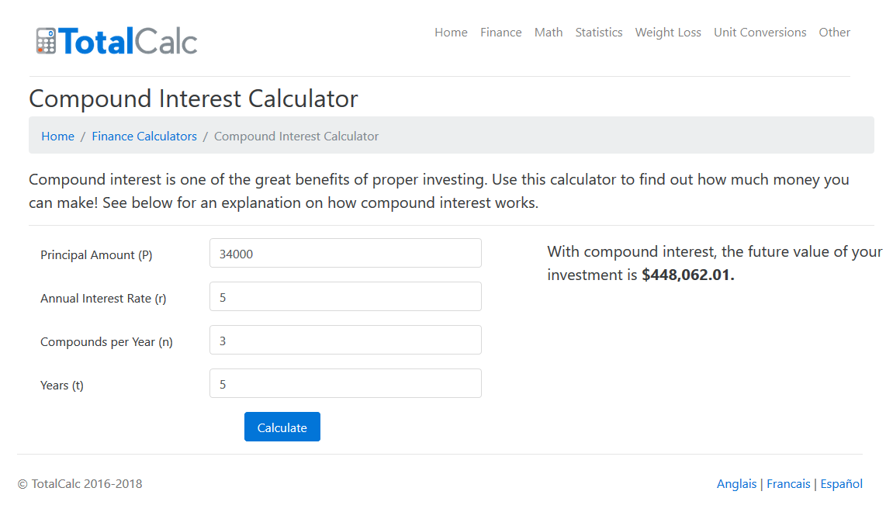Image resolution: width=886 pixels, height=512 pixels.
Task: Click inside the Compounds per Year field
Action: click(345, 339)
